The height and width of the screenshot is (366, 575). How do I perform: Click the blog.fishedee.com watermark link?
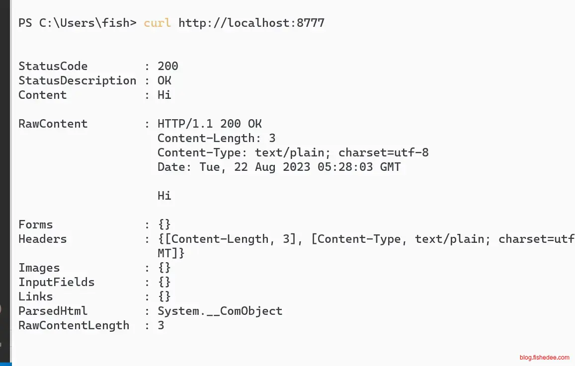point(544,357)
